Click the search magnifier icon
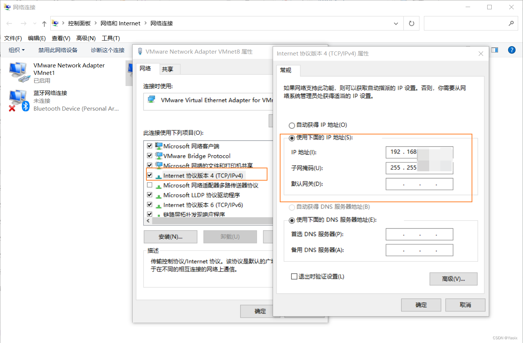523x343 pixels. [x=511, y=23]
